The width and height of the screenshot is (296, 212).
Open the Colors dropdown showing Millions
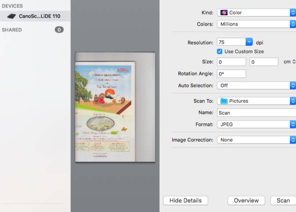pos(256,24)
